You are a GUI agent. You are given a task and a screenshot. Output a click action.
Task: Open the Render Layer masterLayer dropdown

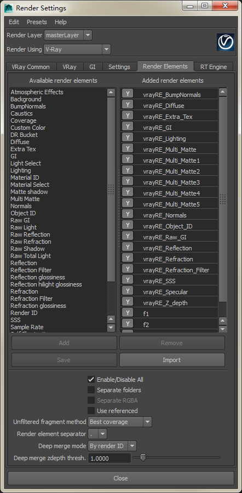point(68,35)
